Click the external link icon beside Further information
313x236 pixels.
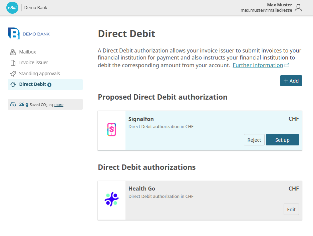tap(287, 65)
